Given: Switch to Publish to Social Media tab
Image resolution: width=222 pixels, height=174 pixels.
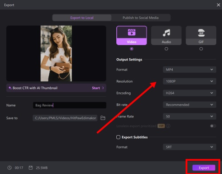Looking at the screenshot, I should pyautogui.click(x=141, y=18).
